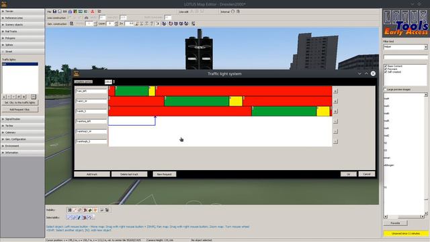The height and width of the screenshot is (242, 430).
Task: Click the last icon in Gen. construction row
Action: (x=193, y=24)
